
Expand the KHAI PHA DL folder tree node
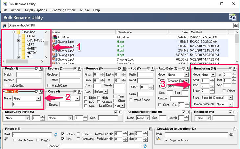point(18,40)
